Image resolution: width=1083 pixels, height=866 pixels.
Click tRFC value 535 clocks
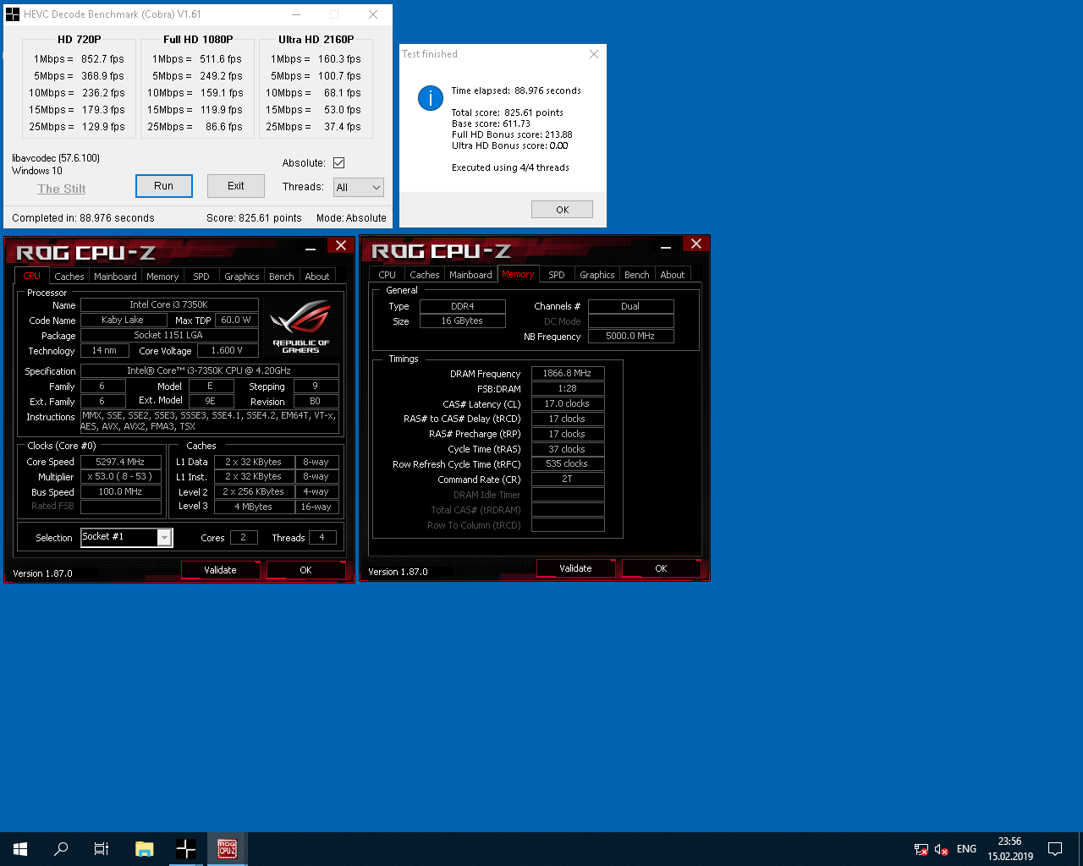coord(567,463)
